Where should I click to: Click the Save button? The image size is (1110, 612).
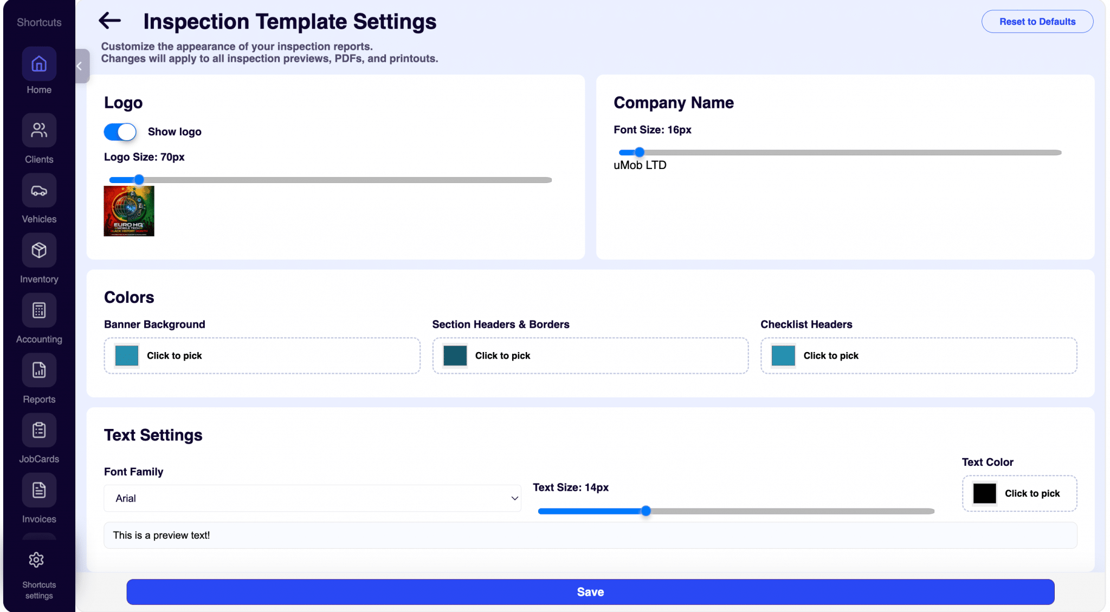click(590, 592)
